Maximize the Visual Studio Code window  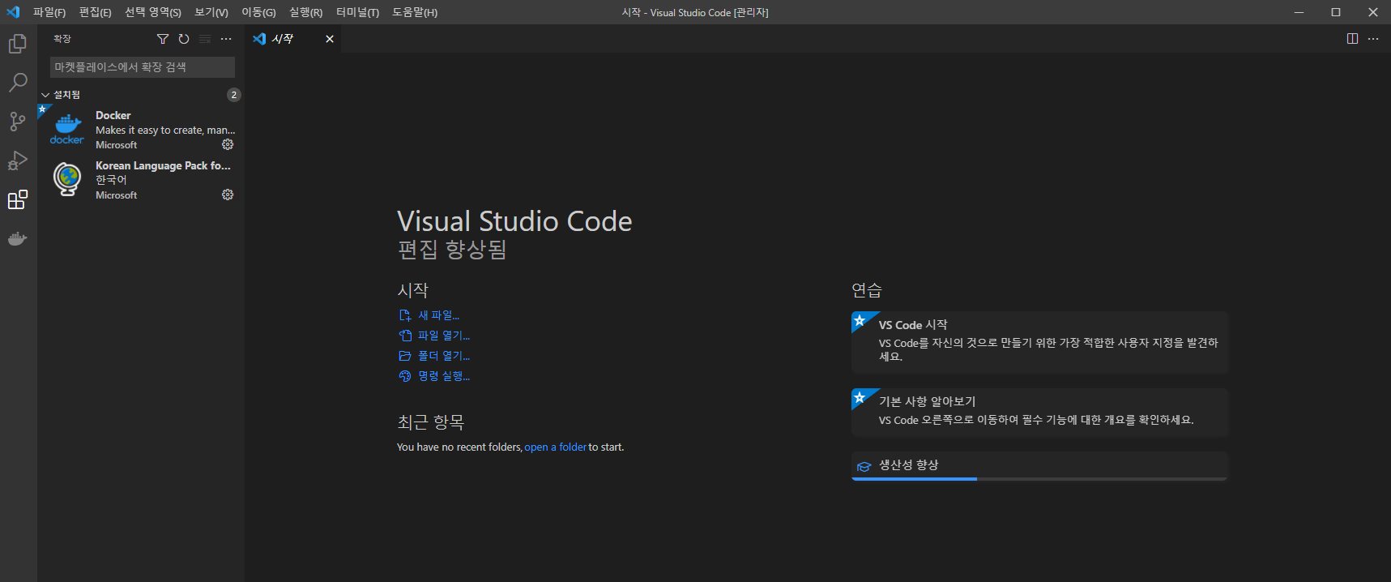click(1336, 12)
